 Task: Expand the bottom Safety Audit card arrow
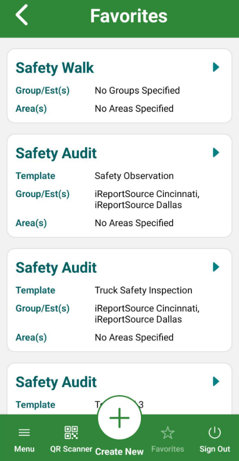click(216, 382)
